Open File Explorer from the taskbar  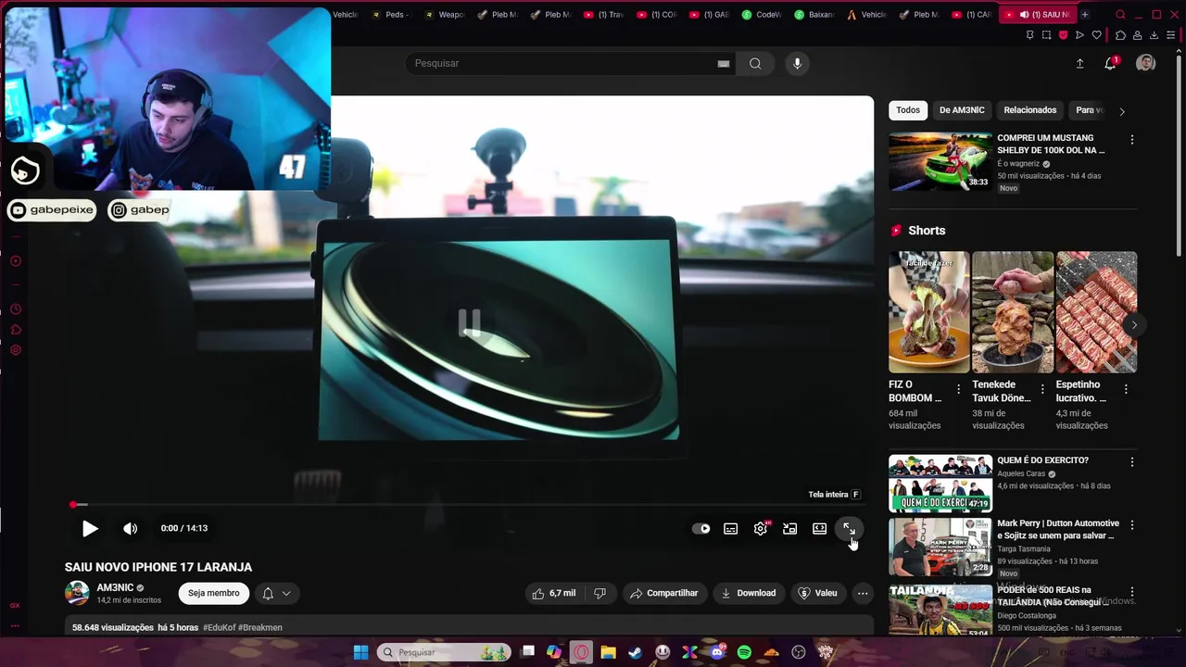(x=608, y=652)
